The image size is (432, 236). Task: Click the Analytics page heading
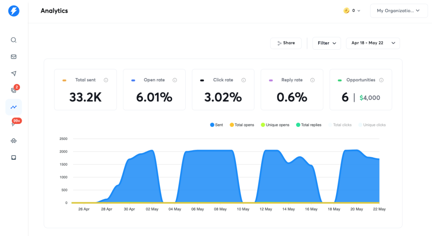(54, 11)
